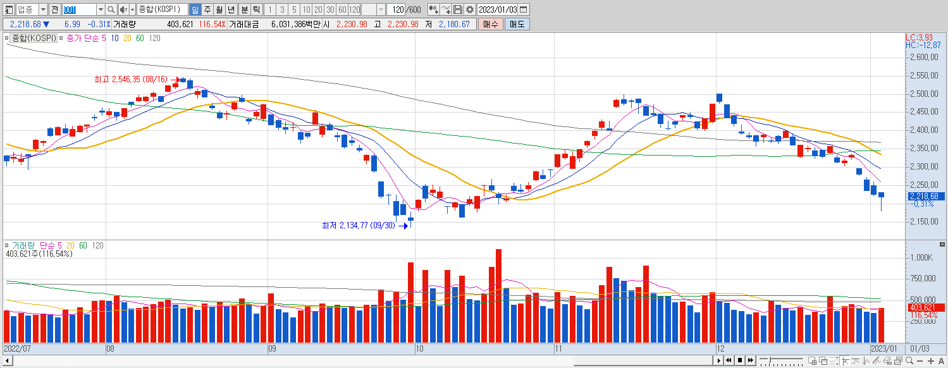Click the candlestick add-indicator toolbar icon
This screenshot has height=368, width=948.
(434, 9)
